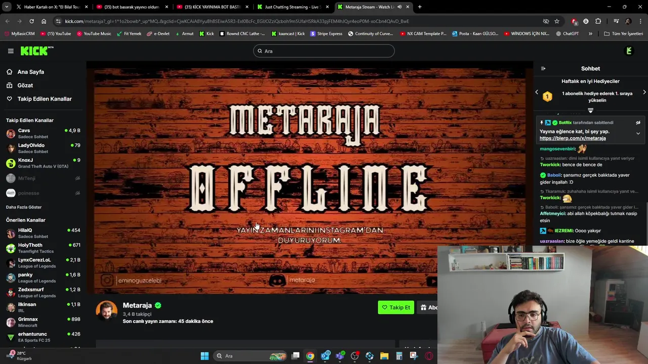Open YouTube Music bookmark
This screenshot has width=648, height=364.
pos(94,34)
